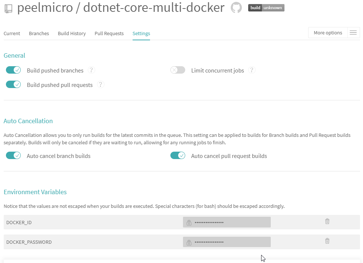Click the repository book icon
Screen dimensions: 363x263
pyautogui.click(x=8, y=9)
